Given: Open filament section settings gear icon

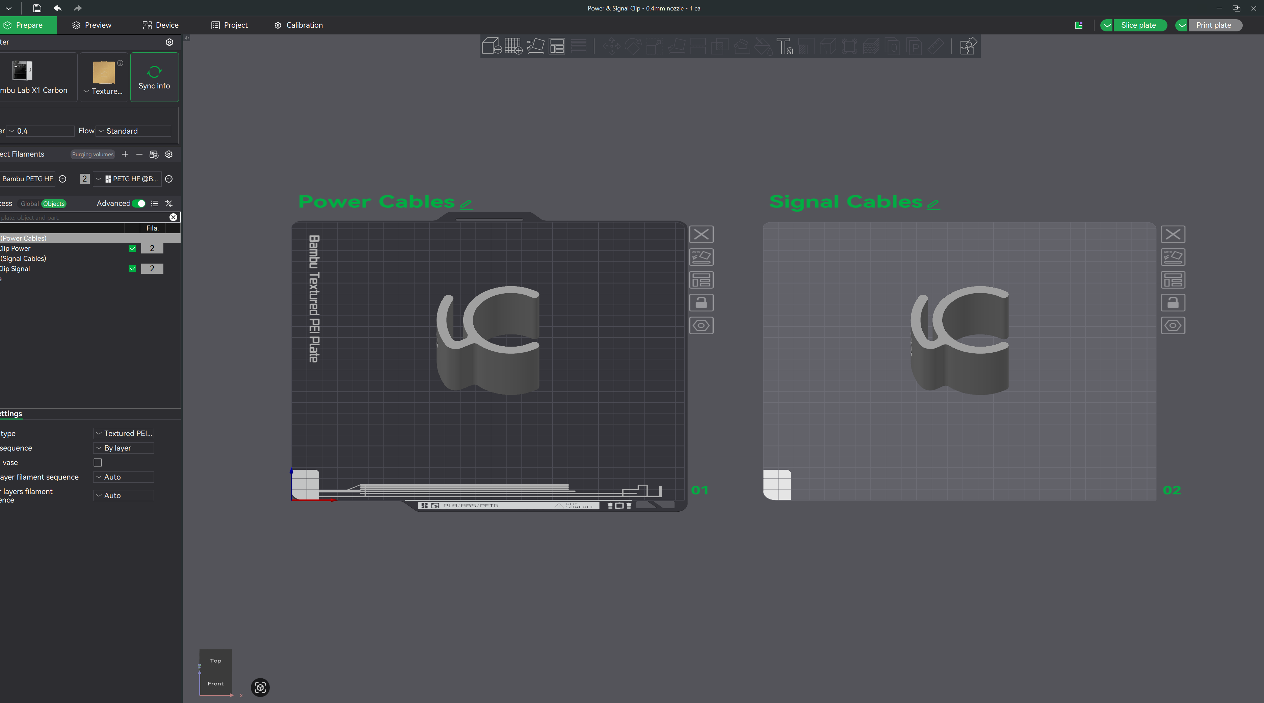Looking at the screenshot, I should tap(169, 154).
